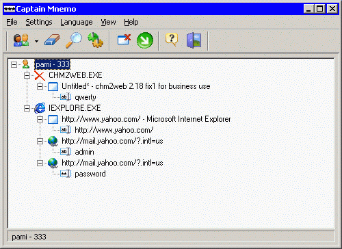
Task: Click the Internet Explorer icon beside IEXPLORE.EXE
Action: pos(40,108)
